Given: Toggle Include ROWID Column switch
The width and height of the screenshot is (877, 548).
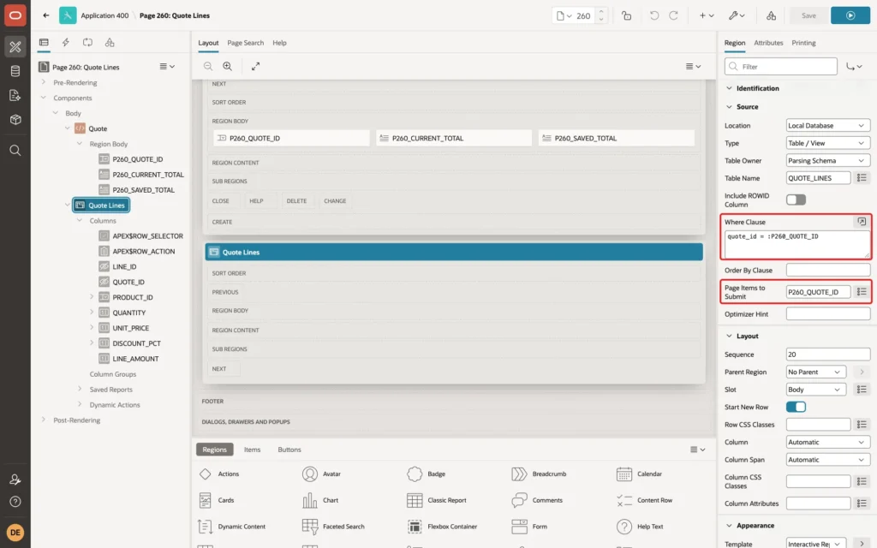Looking at the screenshot, I should 796,200.
